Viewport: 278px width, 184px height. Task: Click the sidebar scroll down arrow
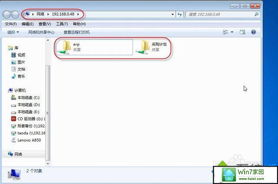pos(48,164)
